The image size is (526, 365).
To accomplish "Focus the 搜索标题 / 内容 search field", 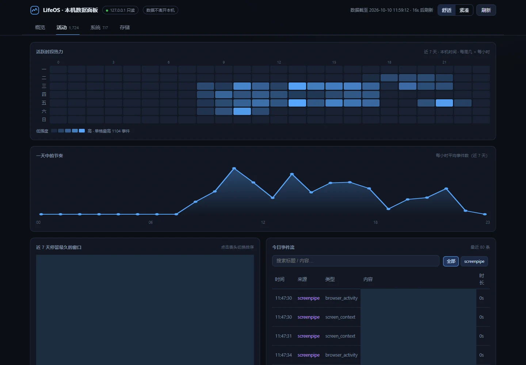I will coord(355,261).
